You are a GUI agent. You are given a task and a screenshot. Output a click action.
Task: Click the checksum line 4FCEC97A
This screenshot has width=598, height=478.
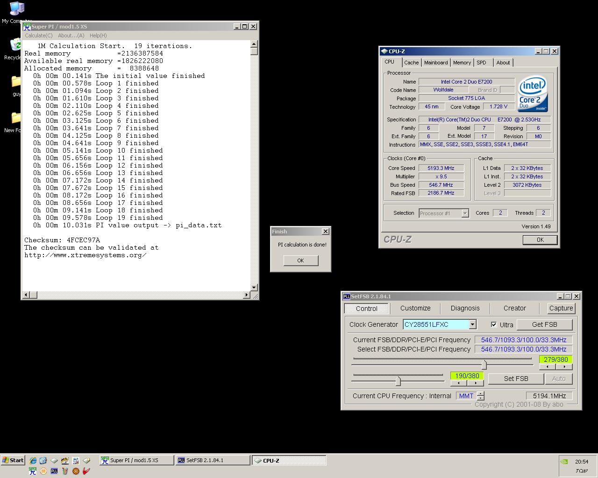click(62, 240)
